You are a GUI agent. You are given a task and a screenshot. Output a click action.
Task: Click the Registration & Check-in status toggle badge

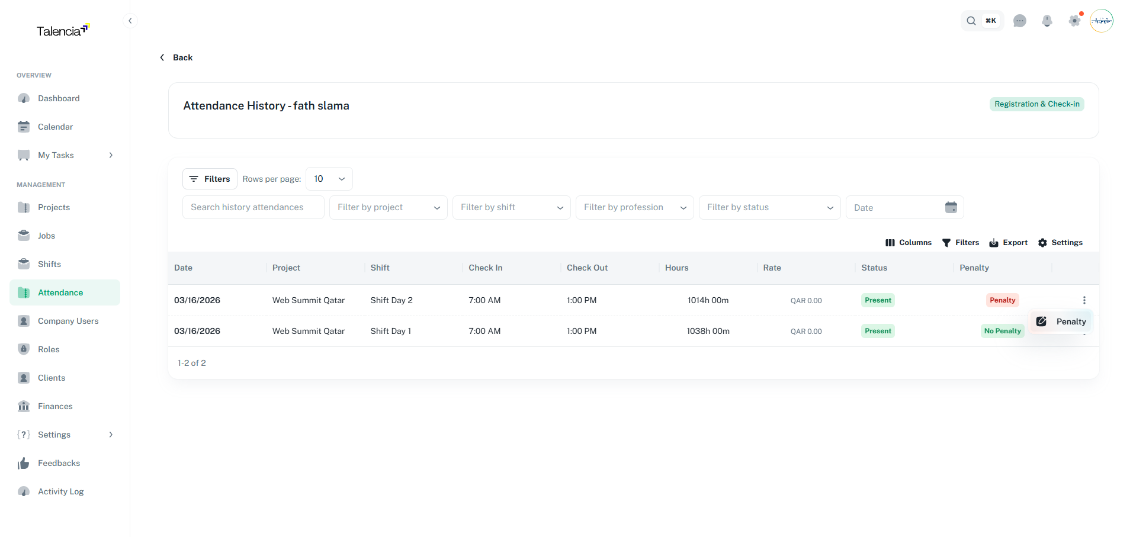(x=1036, y=104)
